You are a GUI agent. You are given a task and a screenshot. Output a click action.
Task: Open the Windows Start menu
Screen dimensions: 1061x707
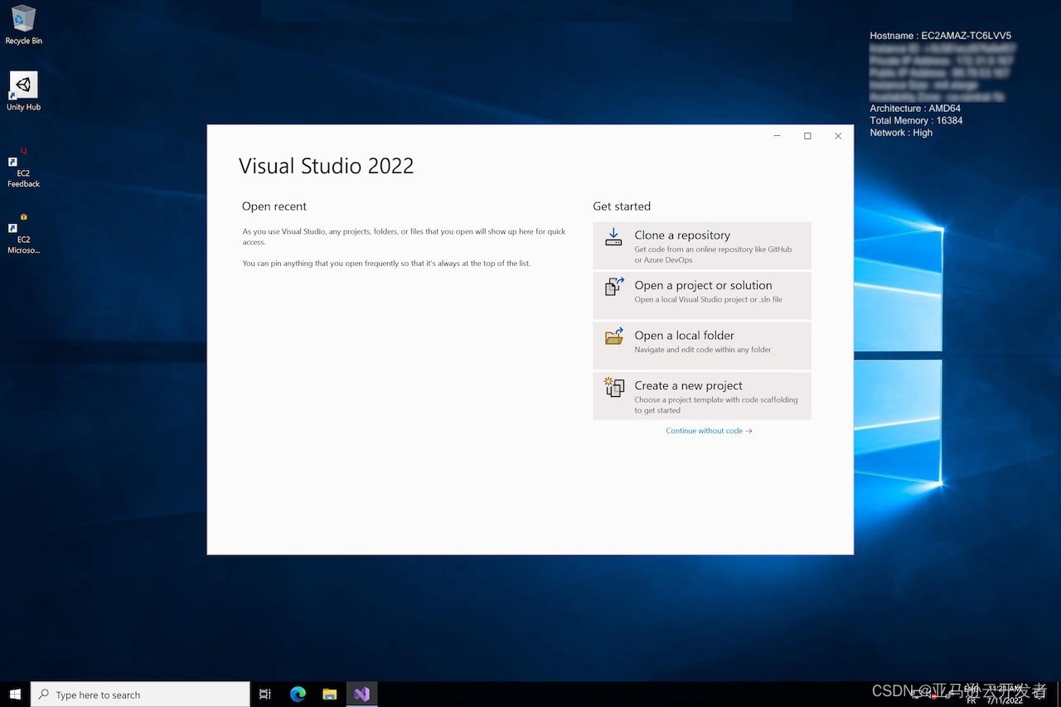(x=16, y=694)
